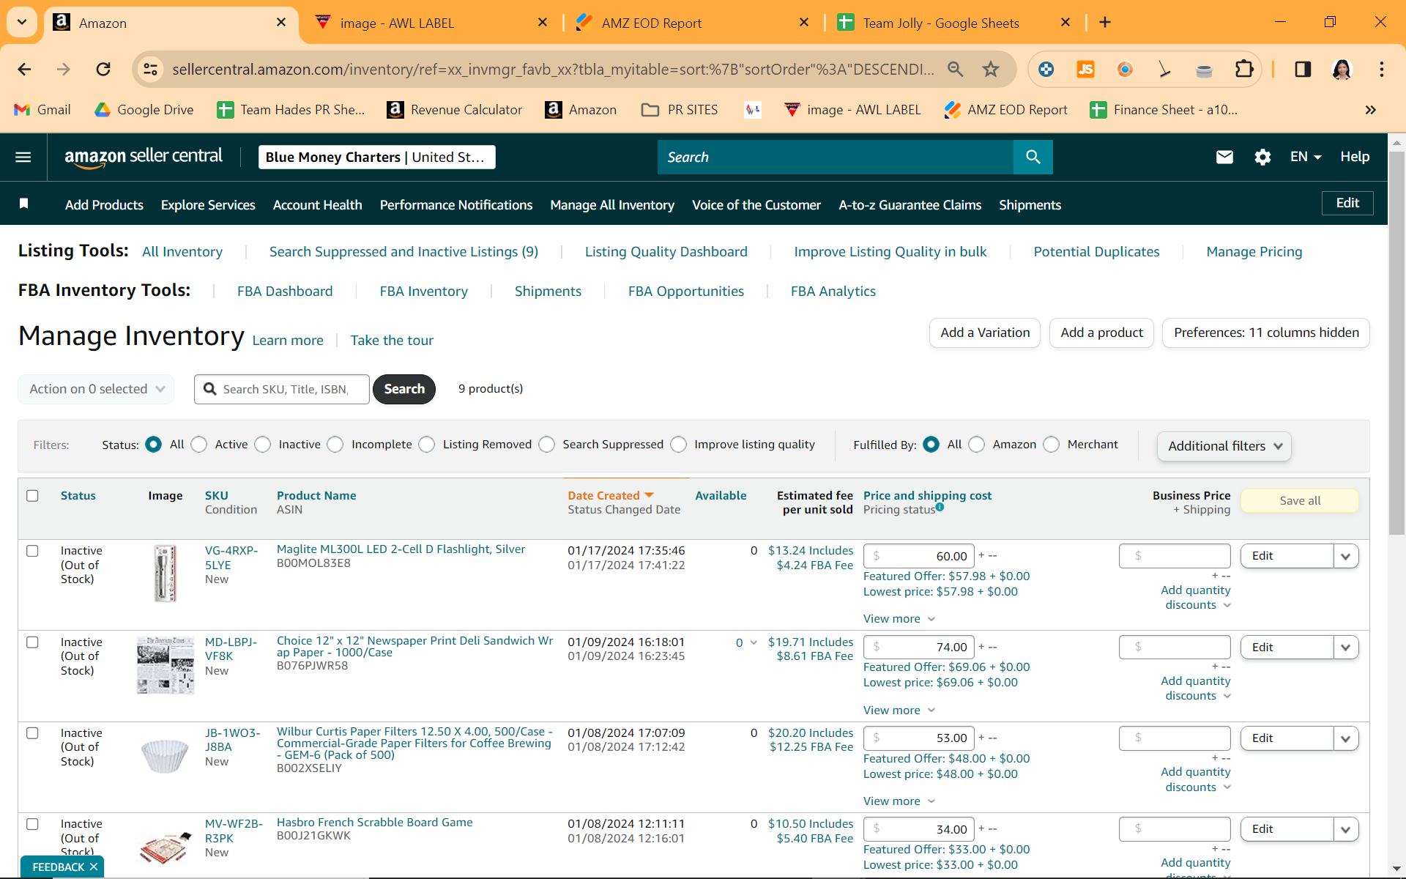Screen dimensions: 1406x879
Task: Open Preferences: 11 columns hidden
Action: 1266,333
